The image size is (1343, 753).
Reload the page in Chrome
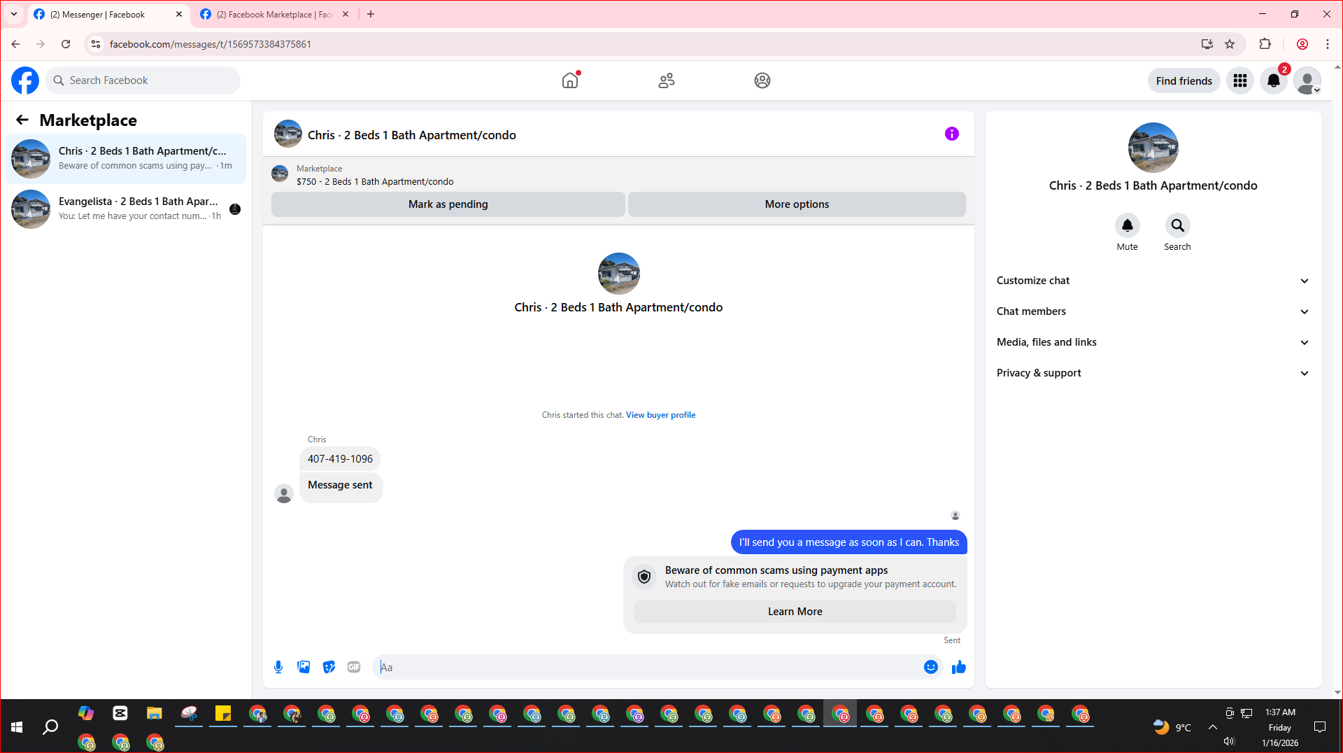pyautogui.click(x=66, y=44)
